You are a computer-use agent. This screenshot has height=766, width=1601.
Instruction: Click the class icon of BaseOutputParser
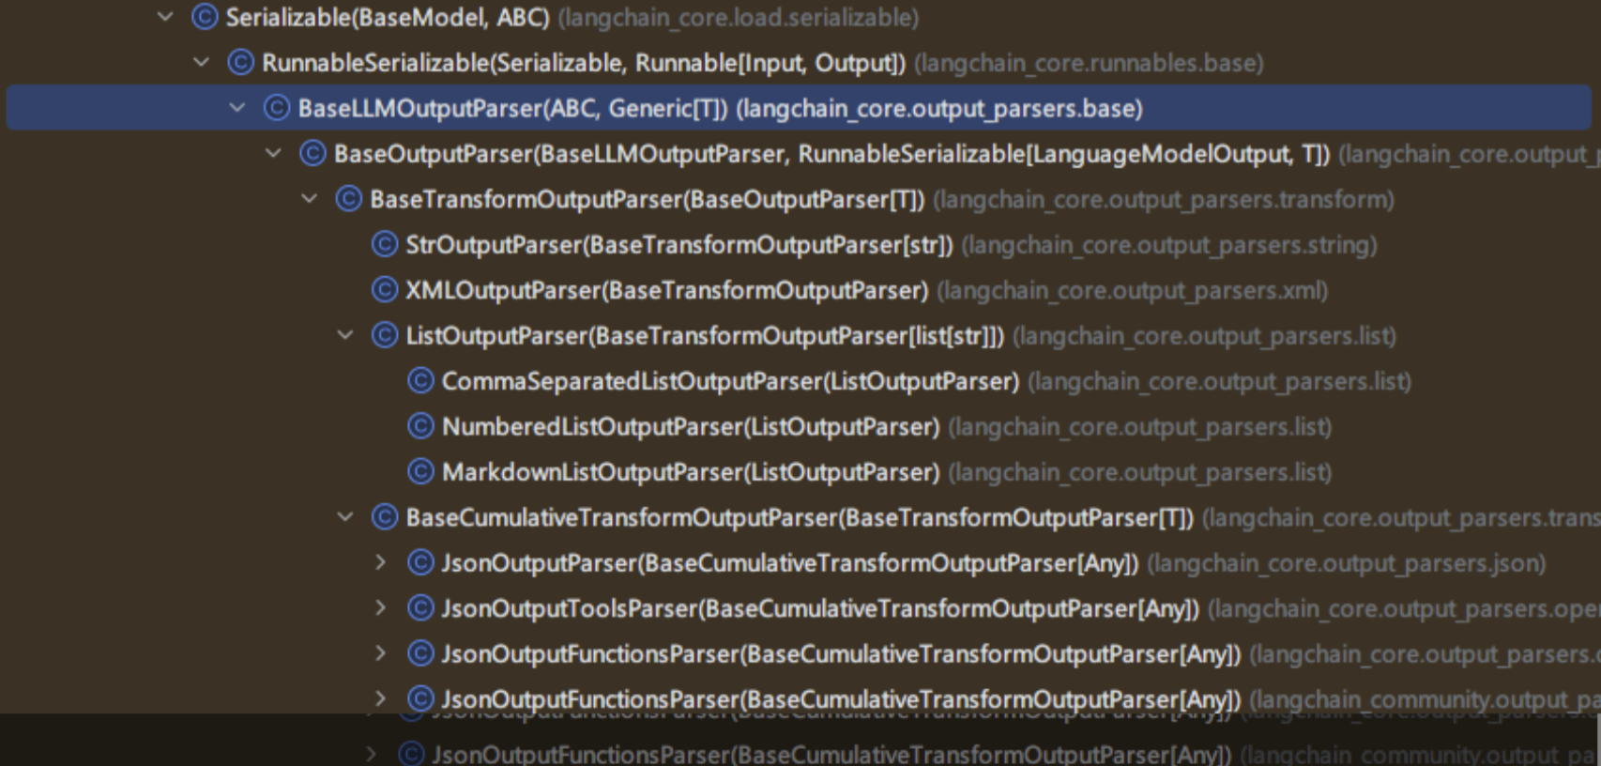pyautogui.click(x=313, y=153)
